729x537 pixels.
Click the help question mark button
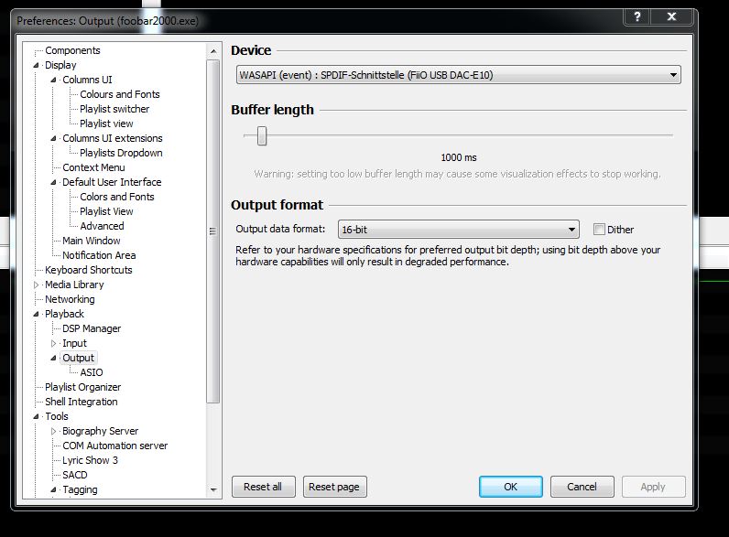click(637, 17)
